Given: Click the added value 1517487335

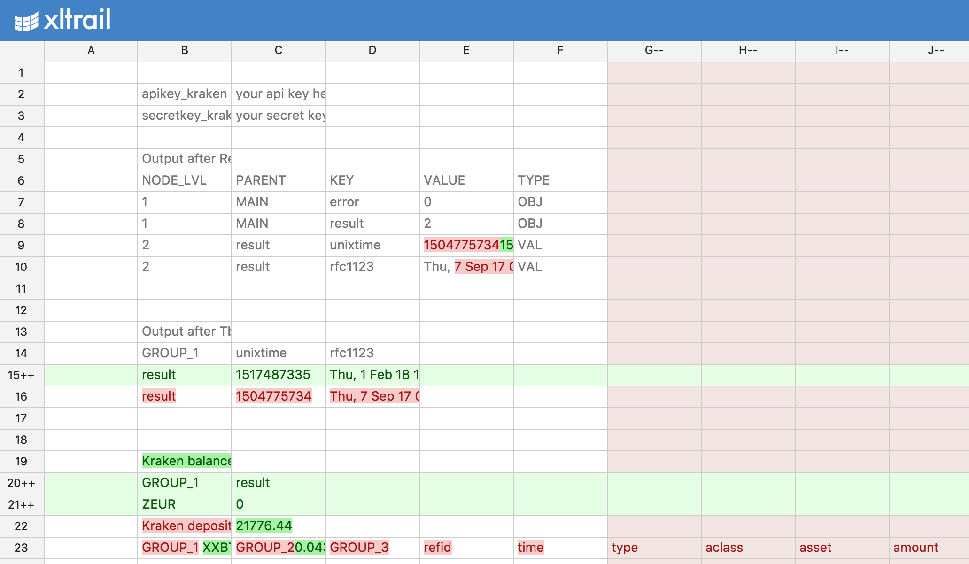Looking at the screenshot, I should coord(279,375).
